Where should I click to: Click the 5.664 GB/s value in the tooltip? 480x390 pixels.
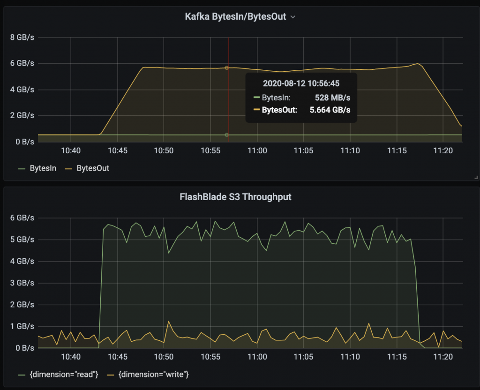tap(330, 110)
